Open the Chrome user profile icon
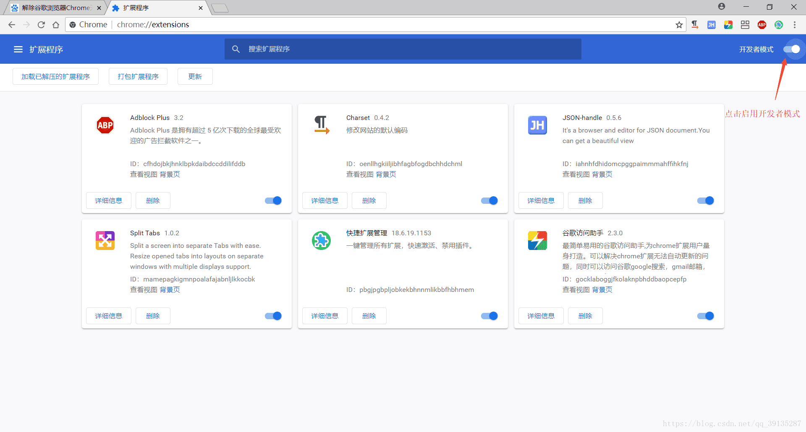806x432 pixels. point(722,6)
